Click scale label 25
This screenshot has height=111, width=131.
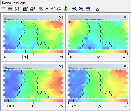[x=61, y=106]
